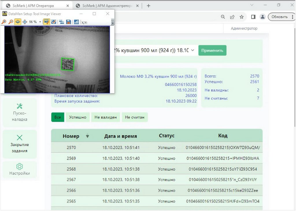The width and height of the screenshot is (296, 211).
Task: Switch to the SciMark АРМ Администратора tab
Action: tap(107, 6)
